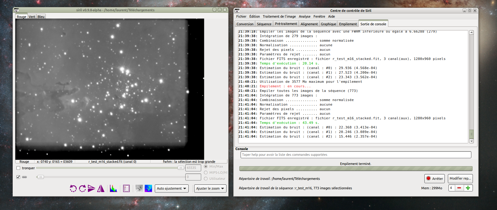
Task: Open the Édition menu
Action: (x=255, y=16)
